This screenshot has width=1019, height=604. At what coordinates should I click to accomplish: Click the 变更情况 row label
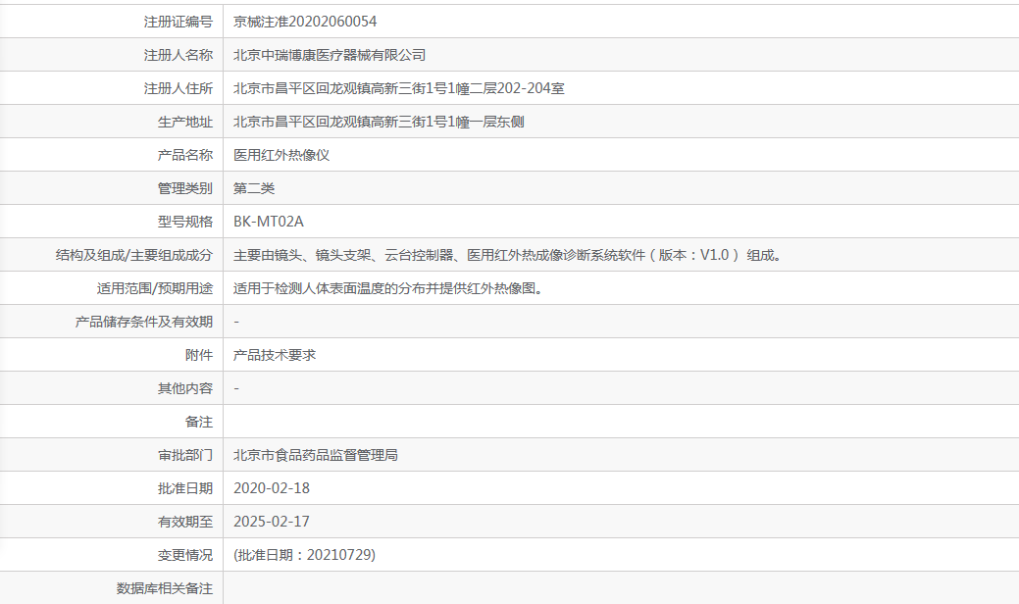[184, 555]
